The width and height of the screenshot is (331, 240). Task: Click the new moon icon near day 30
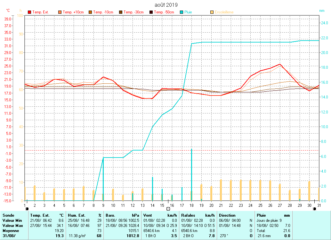point(314,209)
